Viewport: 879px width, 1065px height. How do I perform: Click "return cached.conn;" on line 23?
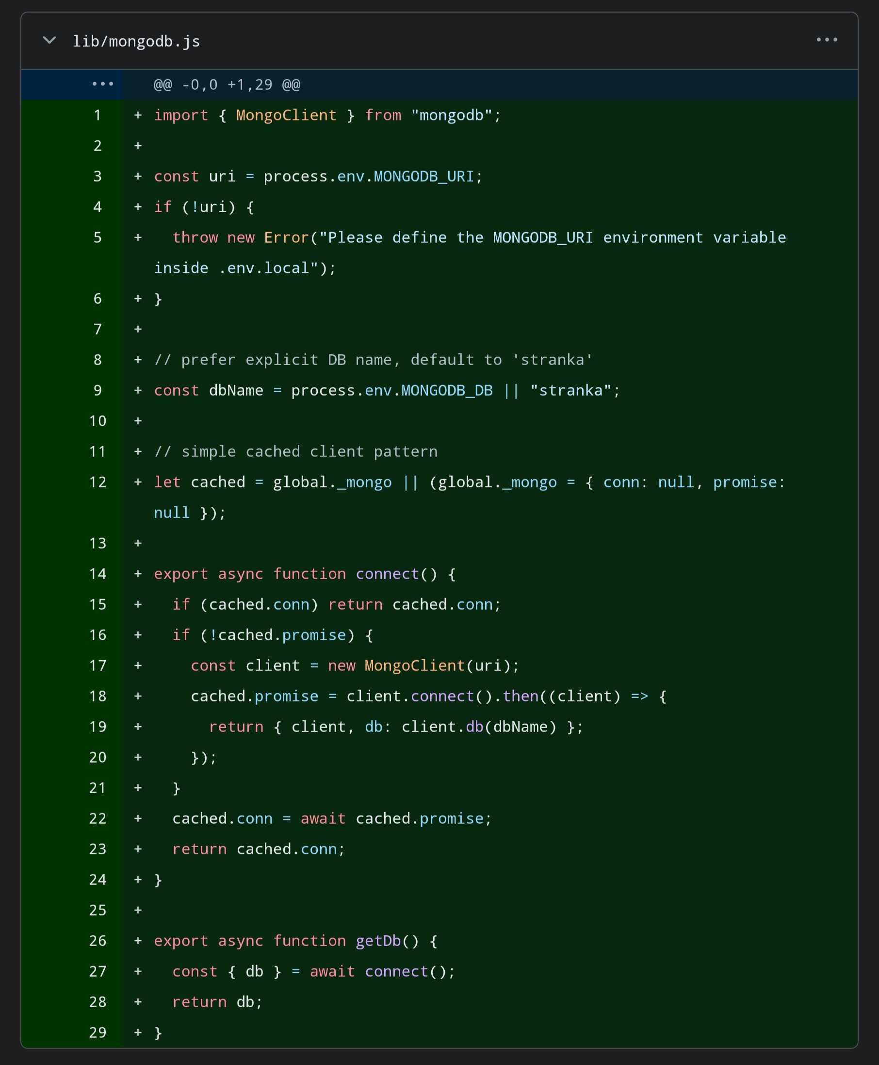point(259,849)
